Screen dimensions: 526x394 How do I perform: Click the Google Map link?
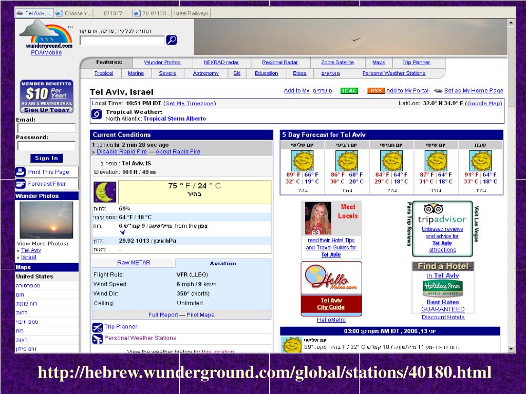tap(483, 104)
